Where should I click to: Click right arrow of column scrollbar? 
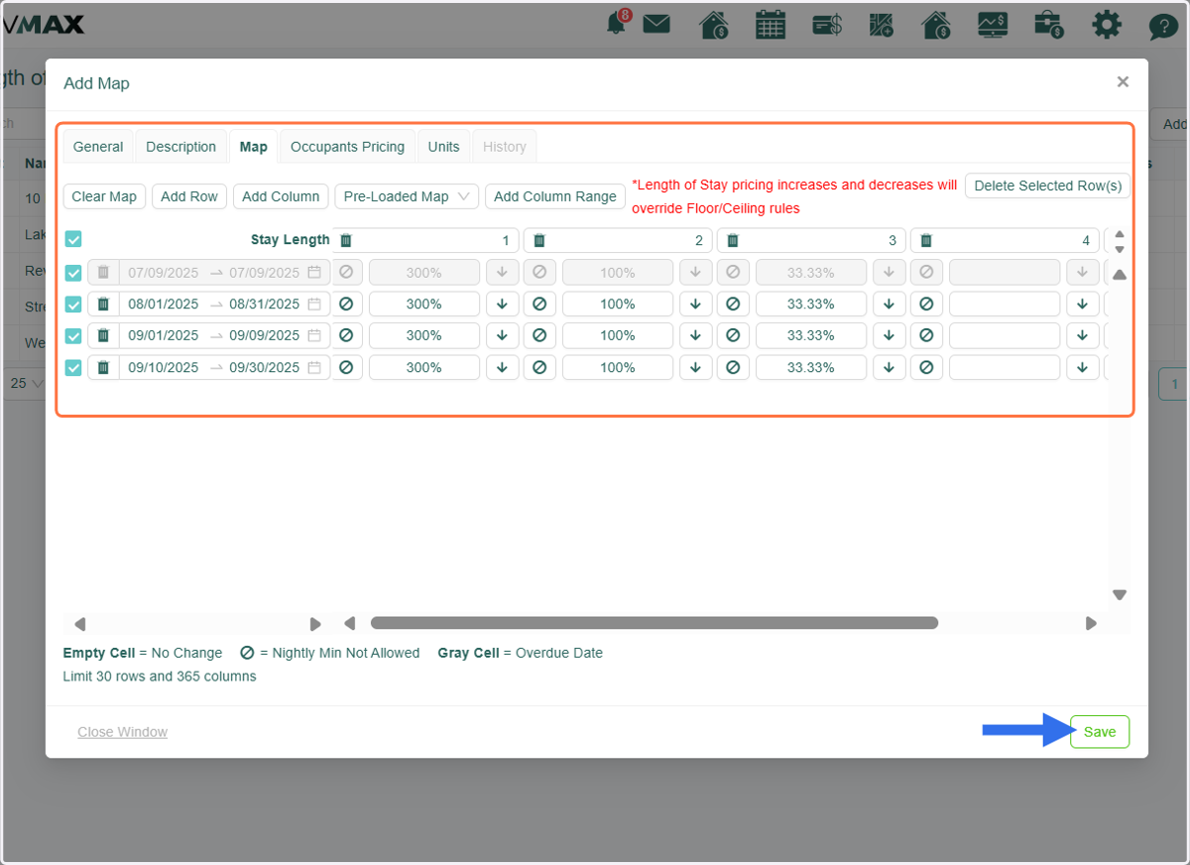pyautogui.click(x=1091, y=624)
